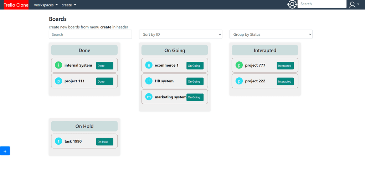Click On Going badge on marketing system

(195, 97)
